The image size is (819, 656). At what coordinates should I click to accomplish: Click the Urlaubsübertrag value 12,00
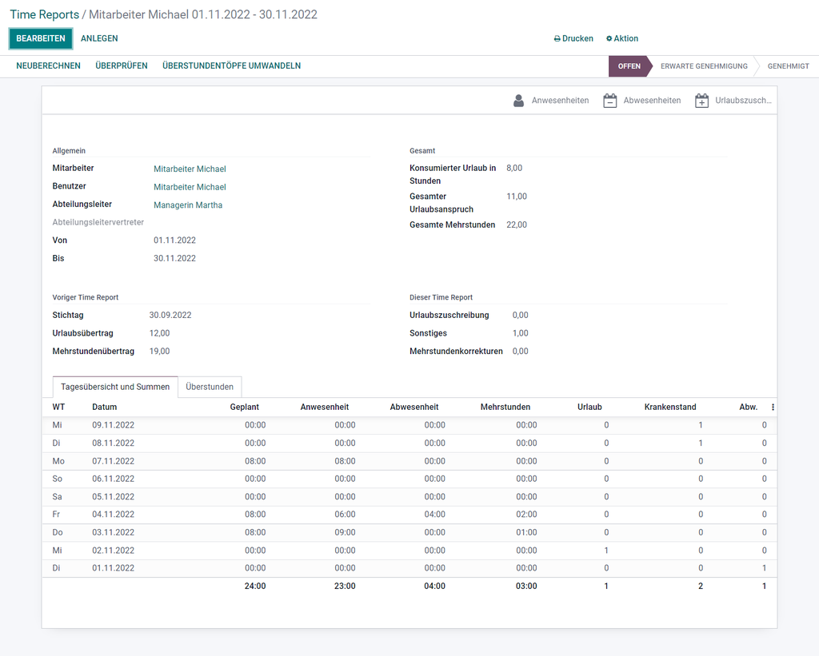[x=159, y=333]
